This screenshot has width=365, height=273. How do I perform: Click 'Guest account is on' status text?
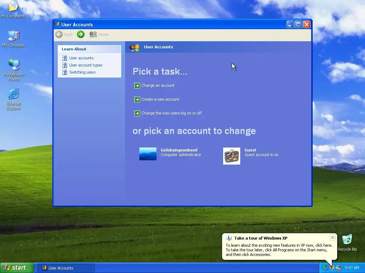261,155
